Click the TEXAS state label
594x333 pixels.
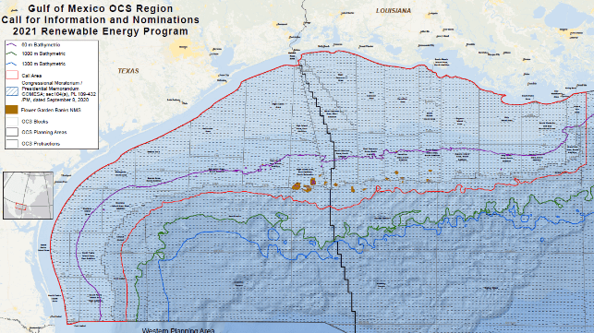128,71
